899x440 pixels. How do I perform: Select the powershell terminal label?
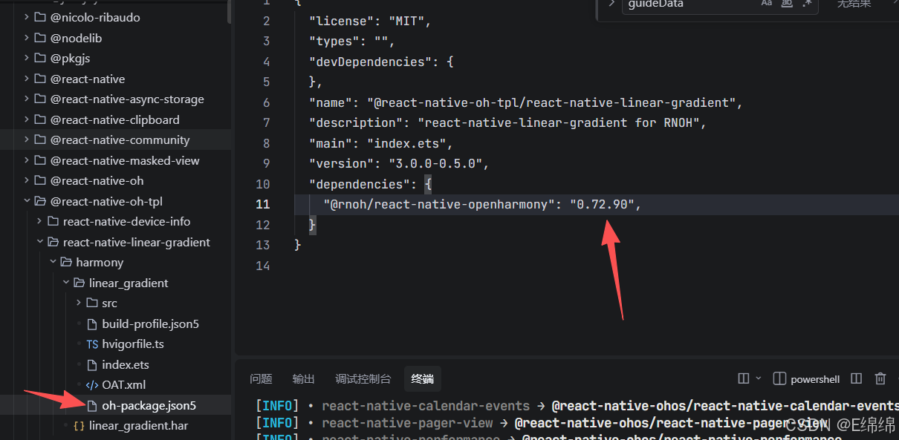tap(815, 379)
